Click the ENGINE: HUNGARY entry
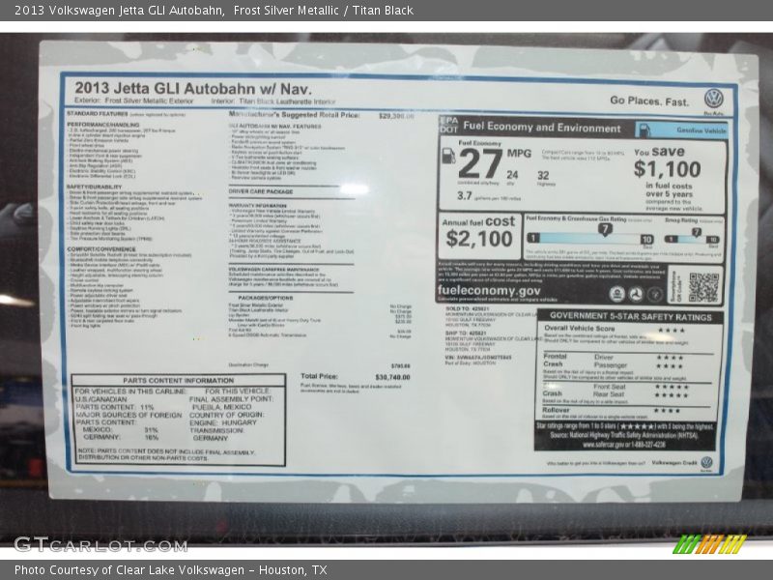Screen dimensions: 773x580 click(223, 422)
